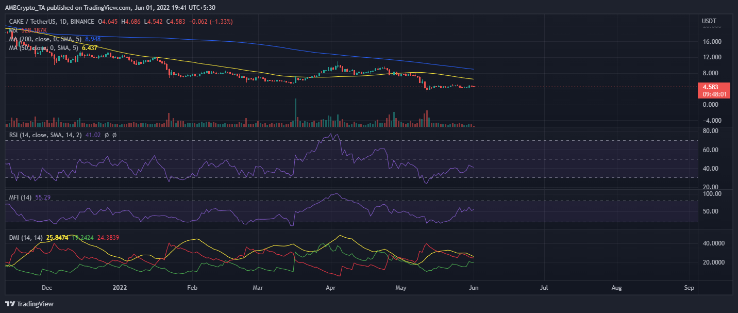738x313 pixels.
Task: Click the Jun label on the time axis
Action: tap(473, 288)
